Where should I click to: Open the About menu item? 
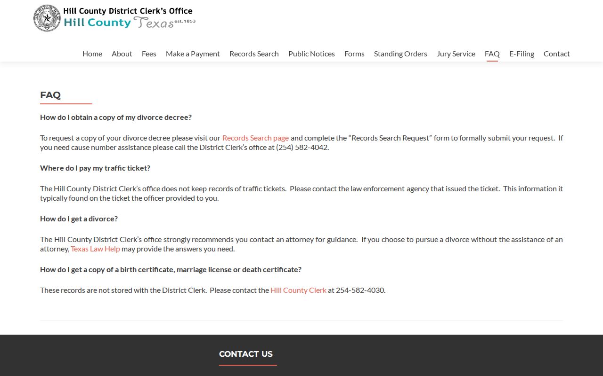122,54
